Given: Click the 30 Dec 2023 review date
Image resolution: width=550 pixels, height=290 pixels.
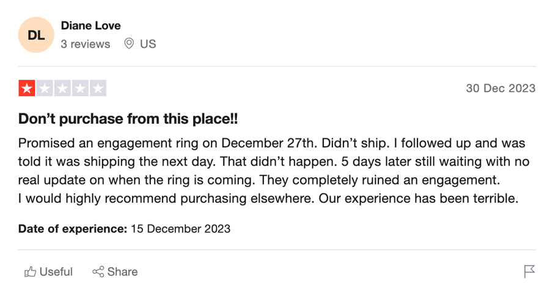Looking at the screenshot, I should [501, 88].
